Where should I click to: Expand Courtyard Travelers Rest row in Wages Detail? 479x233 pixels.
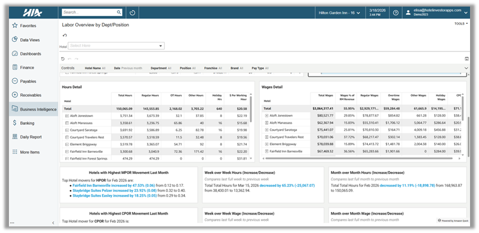[x=266, y=137]
